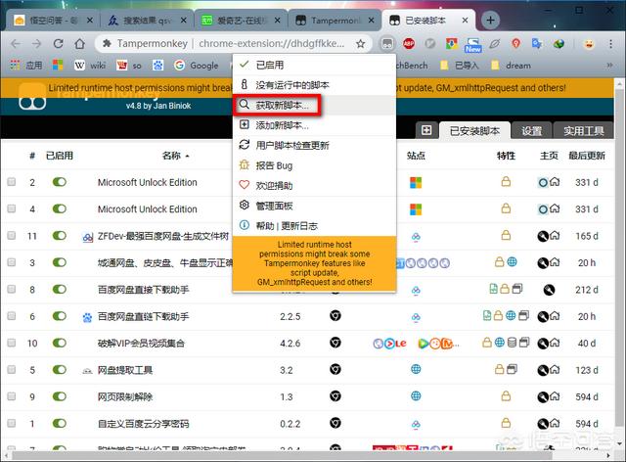Open the dream bookmark folder
This screenshot has height=462, width=626.
pos(512,66)
